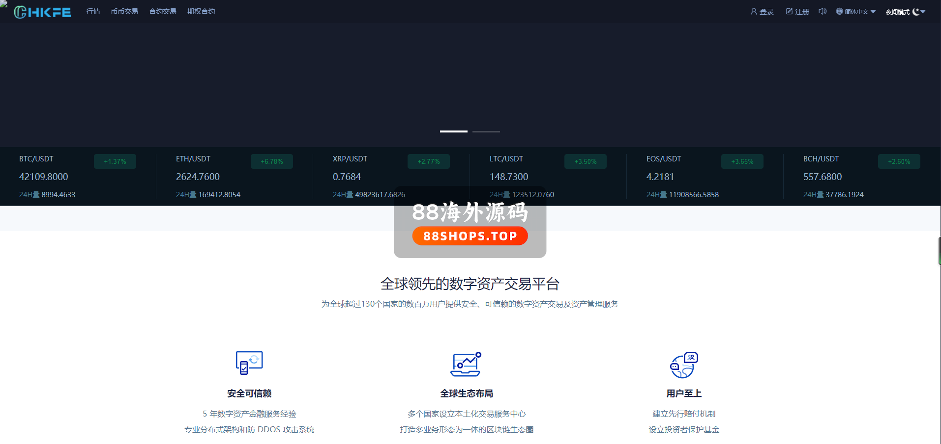Switch to the first carousel slide indicator
Viewport: 941px width, 444px height.
click(x=453, y=131)
